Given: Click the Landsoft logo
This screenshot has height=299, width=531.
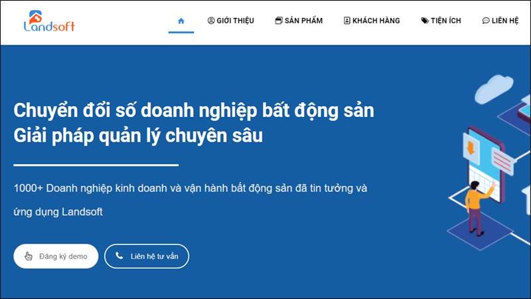Looking at the screenshot, I should coord(49,21).
